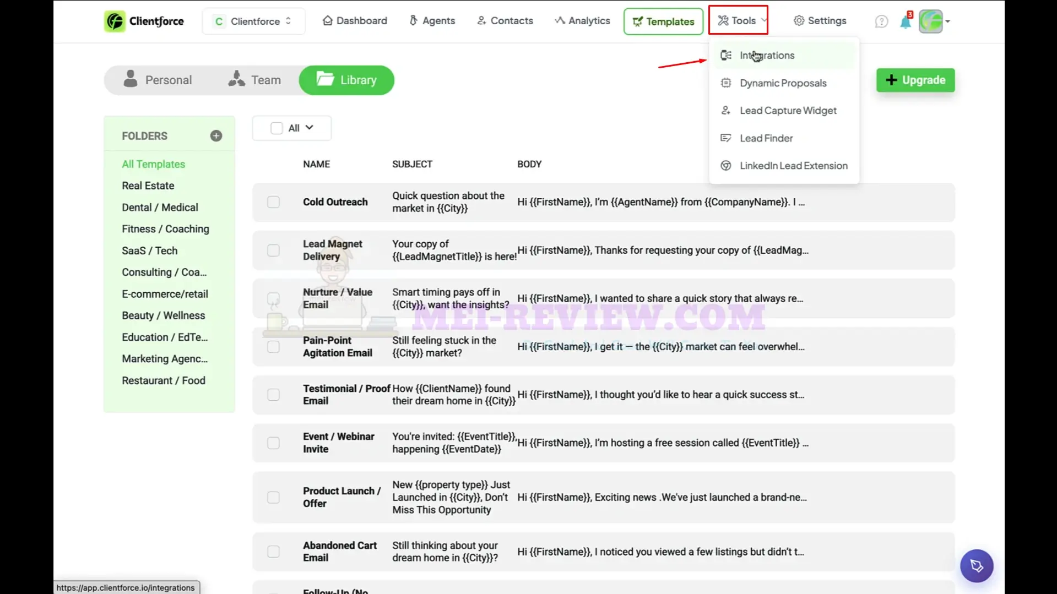Screen dimensions: 1057x594
Task: Open the Analytics page
Action: coord(582,21)
